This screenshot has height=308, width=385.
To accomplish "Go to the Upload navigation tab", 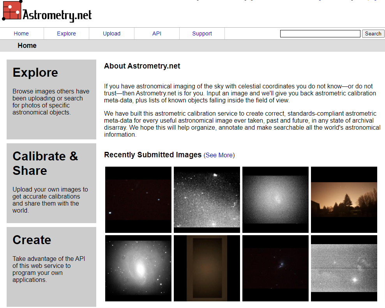I will (x=111, y=33).
